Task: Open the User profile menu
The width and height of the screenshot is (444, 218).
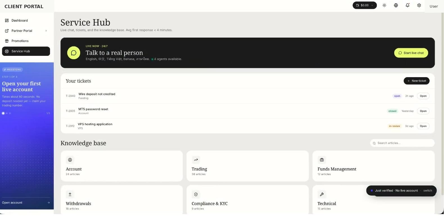Action: tap(434, 6)
